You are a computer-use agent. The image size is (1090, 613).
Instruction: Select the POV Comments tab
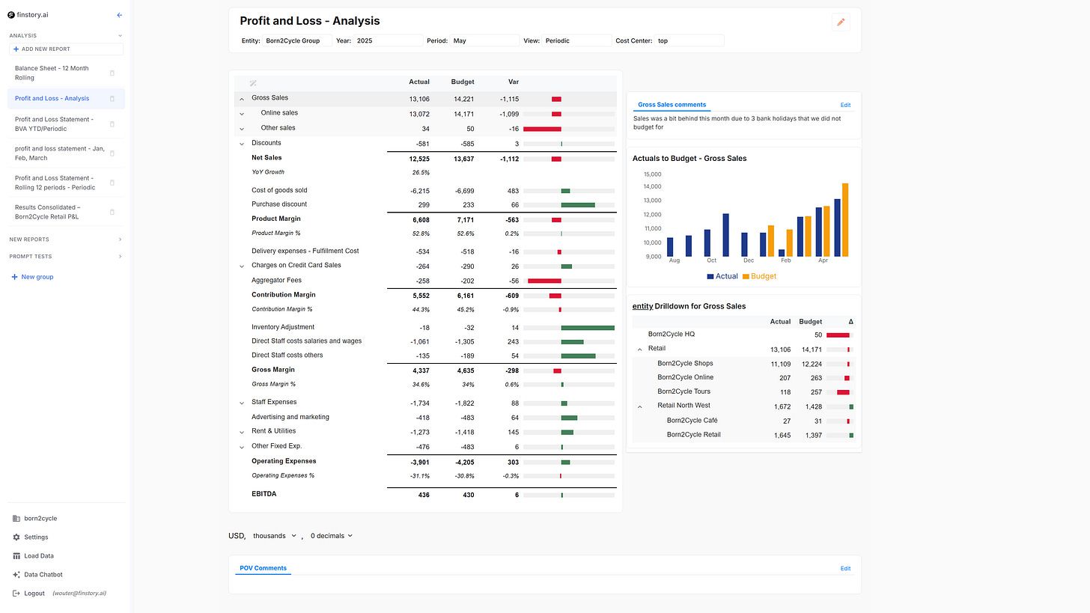coord(263,568)
